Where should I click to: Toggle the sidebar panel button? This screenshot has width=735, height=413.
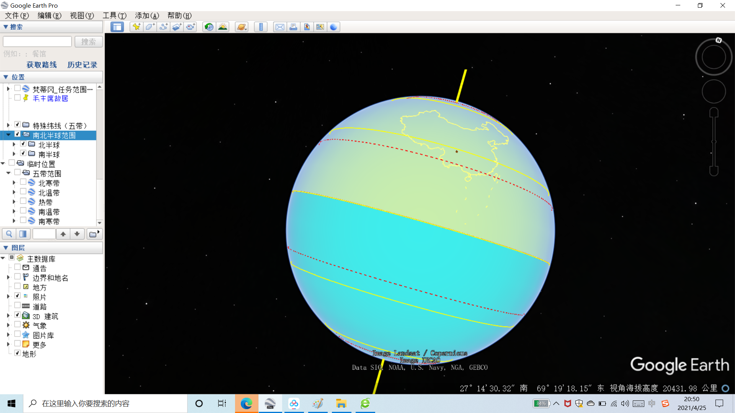117,27
